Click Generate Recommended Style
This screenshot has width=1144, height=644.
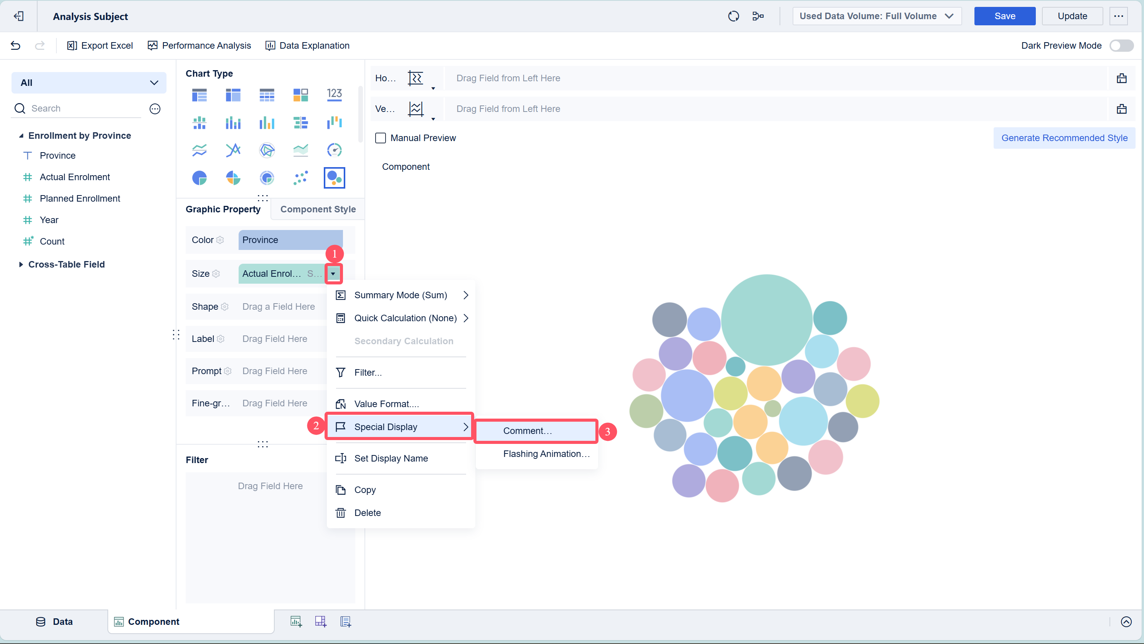click(x=1063, y=138)
